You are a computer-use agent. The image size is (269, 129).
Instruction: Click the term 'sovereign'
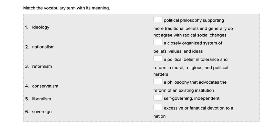[42, 112]
